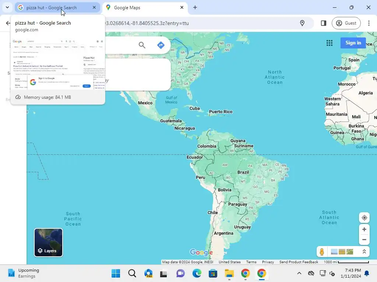Click the cloud sync off tray icon
377x282 pixels.
click(311, 273)
